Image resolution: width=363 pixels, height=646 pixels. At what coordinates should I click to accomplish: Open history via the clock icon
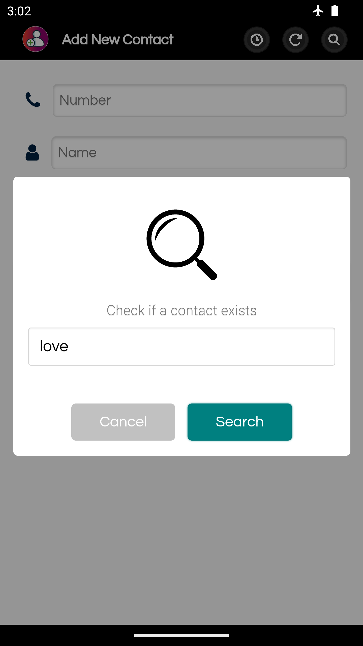[x=257, y=40]
